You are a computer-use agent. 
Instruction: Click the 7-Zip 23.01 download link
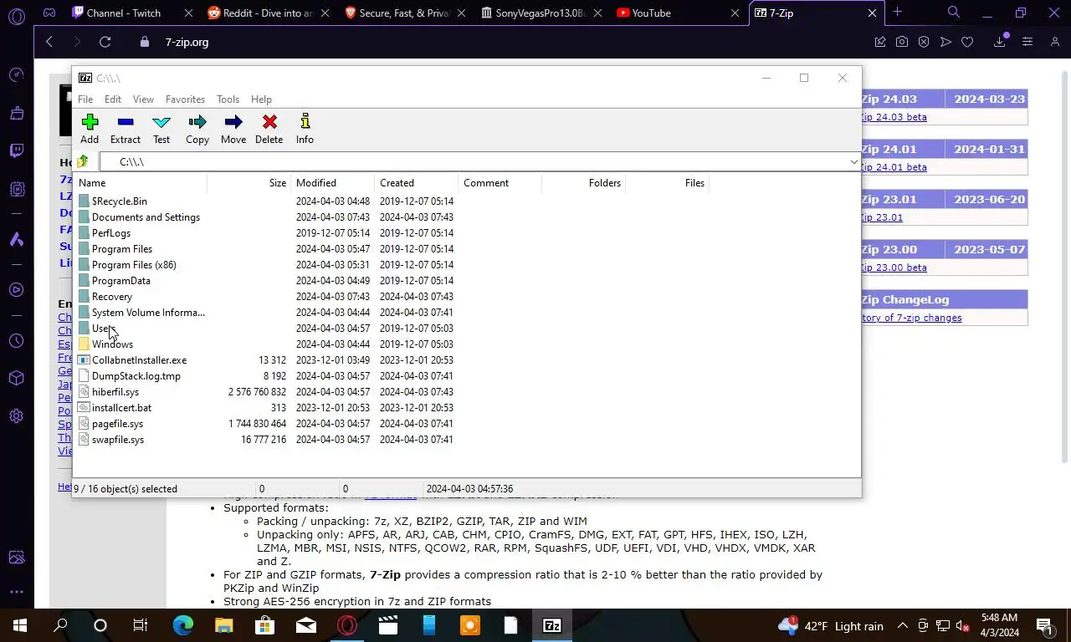coord(882,217)
